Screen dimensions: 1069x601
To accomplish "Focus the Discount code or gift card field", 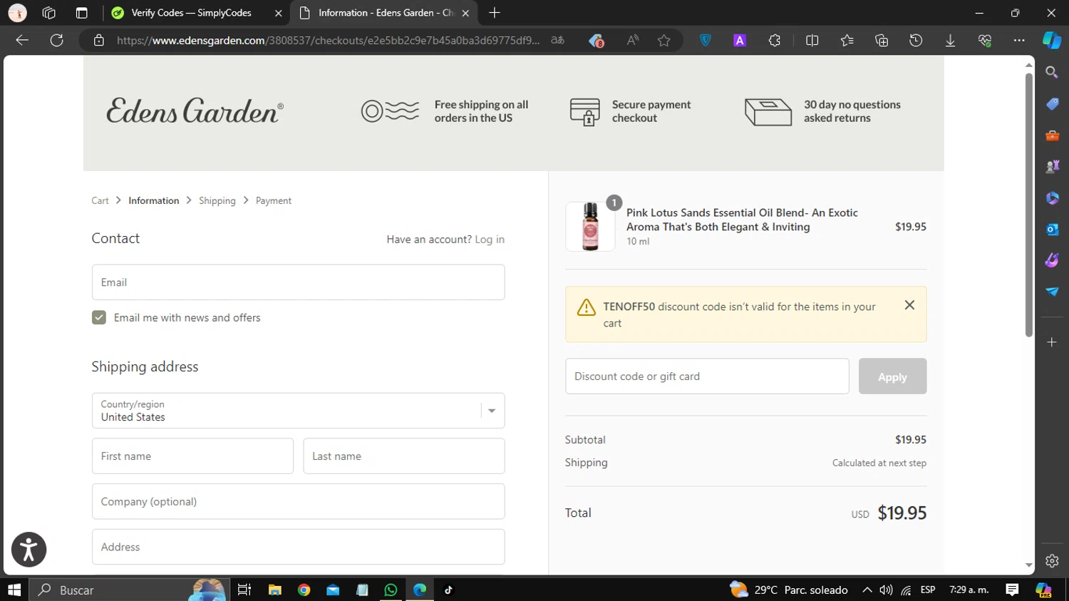I will [706, 376].
